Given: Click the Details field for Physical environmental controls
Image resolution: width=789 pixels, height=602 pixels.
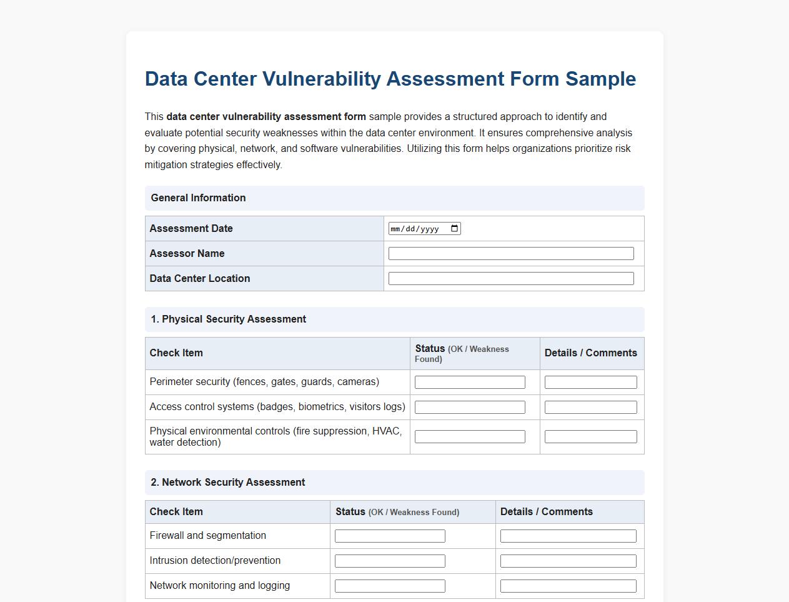Looking at the screenshot, I should click(x=590, y=436).
